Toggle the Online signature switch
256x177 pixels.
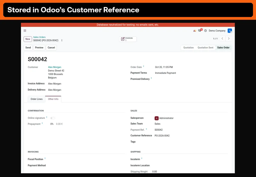click(x=52, y=118)
